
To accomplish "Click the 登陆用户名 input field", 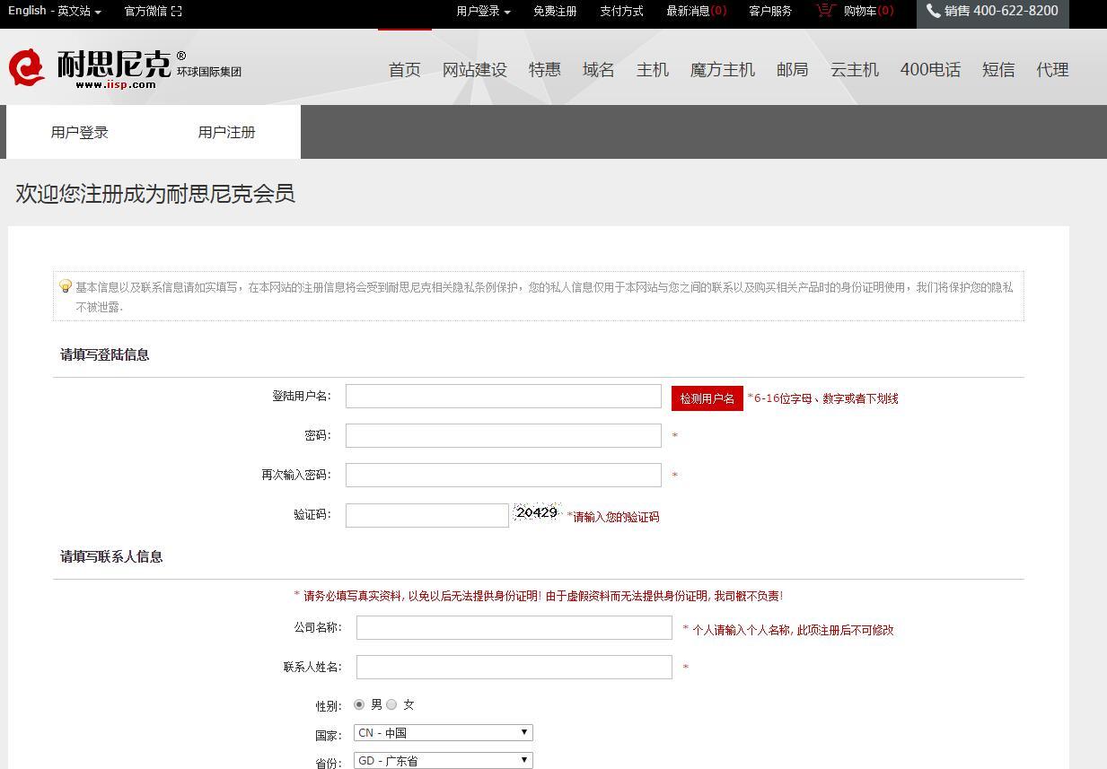I will tap(504, 396).
